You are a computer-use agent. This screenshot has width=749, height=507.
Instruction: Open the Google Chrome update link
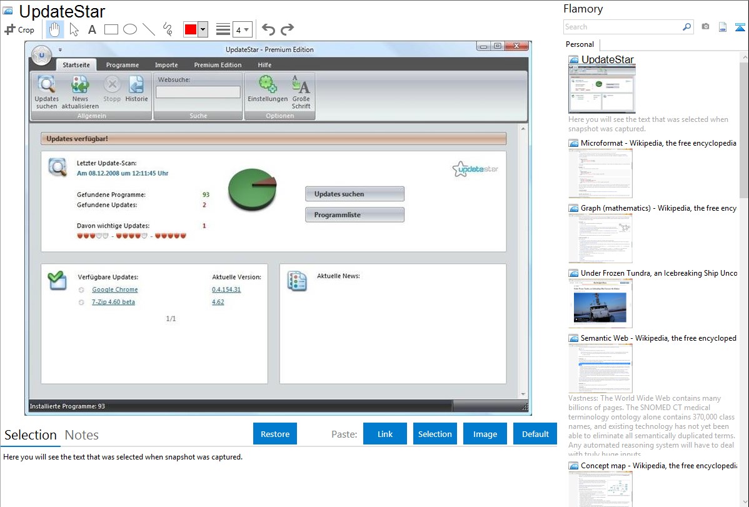pyautogui.click(x=114, y=289)
